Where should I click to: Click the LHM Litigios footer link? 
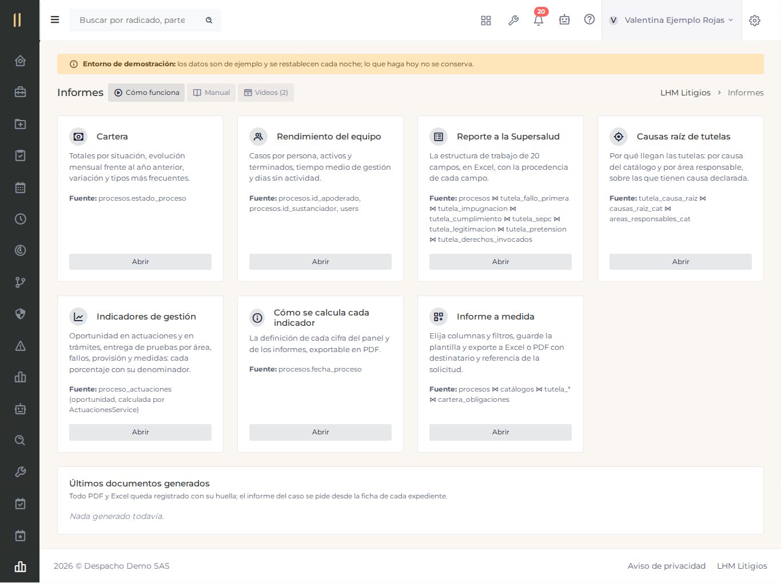click(742, 566)
